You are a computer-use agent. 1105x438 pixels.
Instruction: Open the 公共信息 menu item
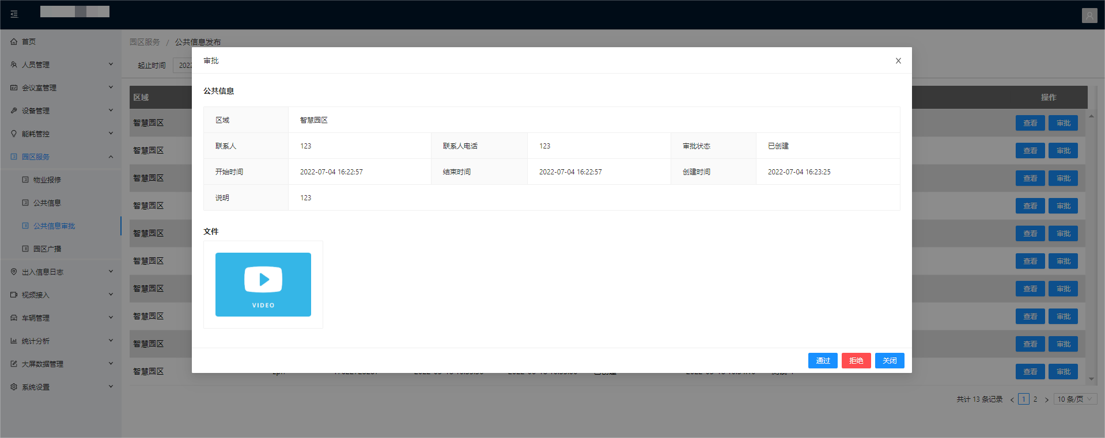pos(60,203)
